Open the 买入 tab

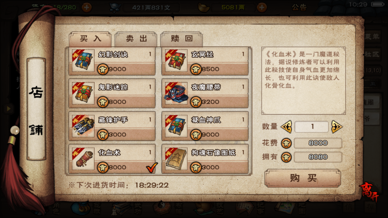point(90,39)
